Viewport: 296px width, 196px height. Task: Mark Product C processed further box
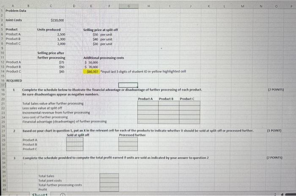[128, 149]
